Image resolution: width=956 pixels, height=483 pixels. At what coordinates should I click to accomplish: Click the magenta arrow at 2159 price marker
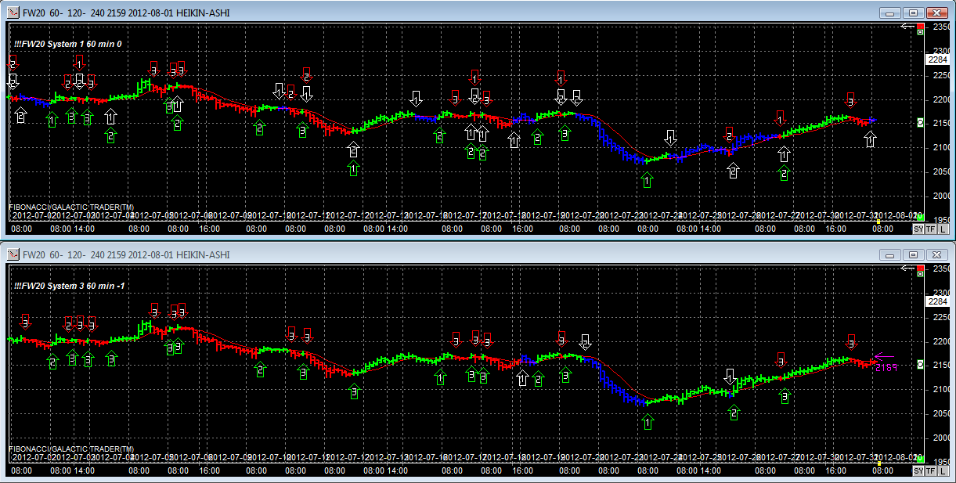point(883,359)
